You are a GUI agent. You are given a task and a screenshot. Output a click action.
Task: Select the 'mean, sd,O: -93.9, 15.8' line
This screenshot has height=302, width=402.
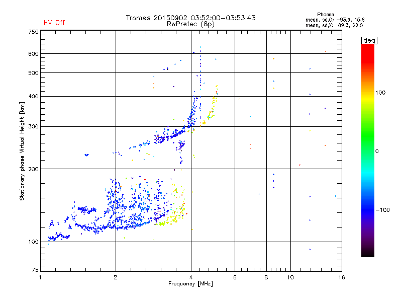click(335, 20)
